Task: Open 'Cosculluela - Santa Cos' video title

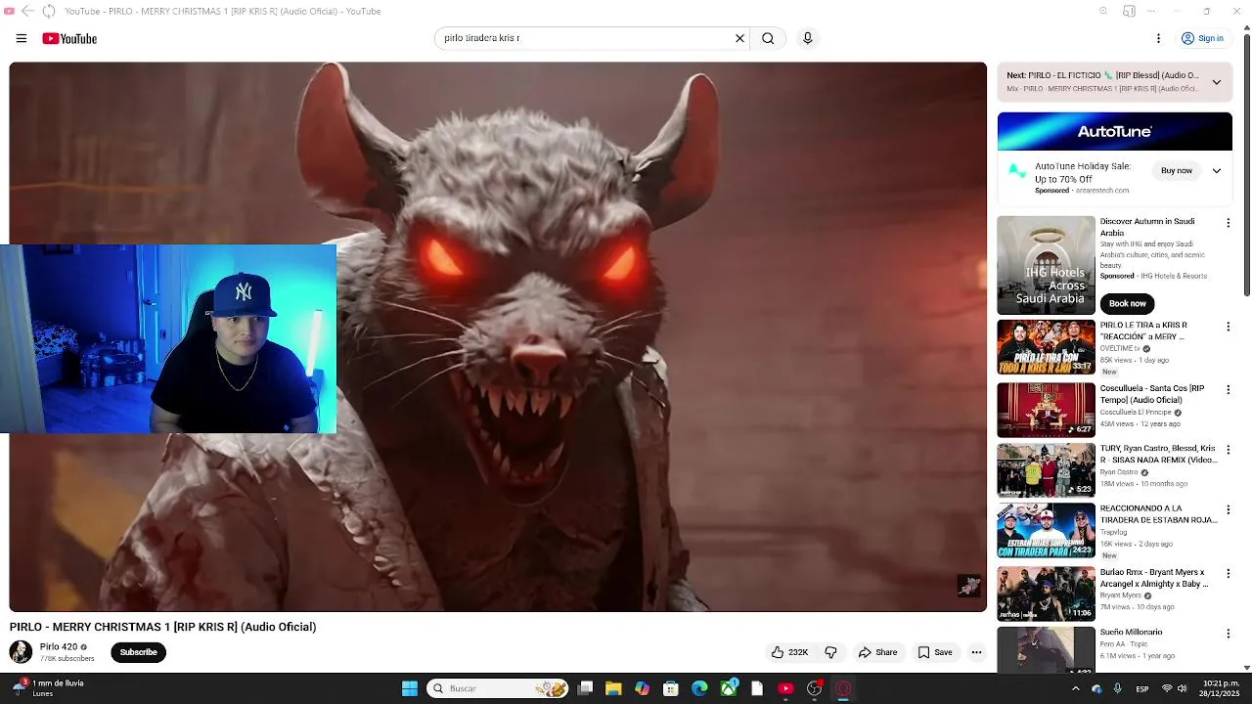Action: tap(1152, 394)
